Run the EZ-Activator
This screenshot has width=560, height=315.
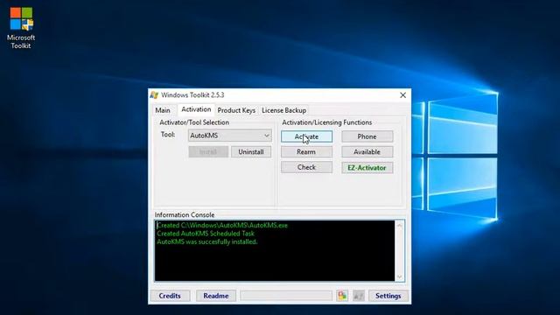click(x=367, y=167)
